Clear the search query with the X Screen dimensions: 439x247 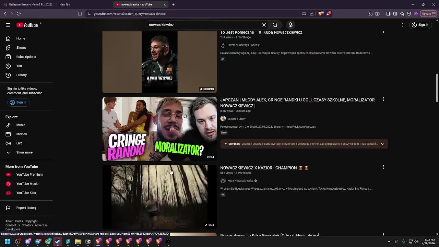click(264, 25)
